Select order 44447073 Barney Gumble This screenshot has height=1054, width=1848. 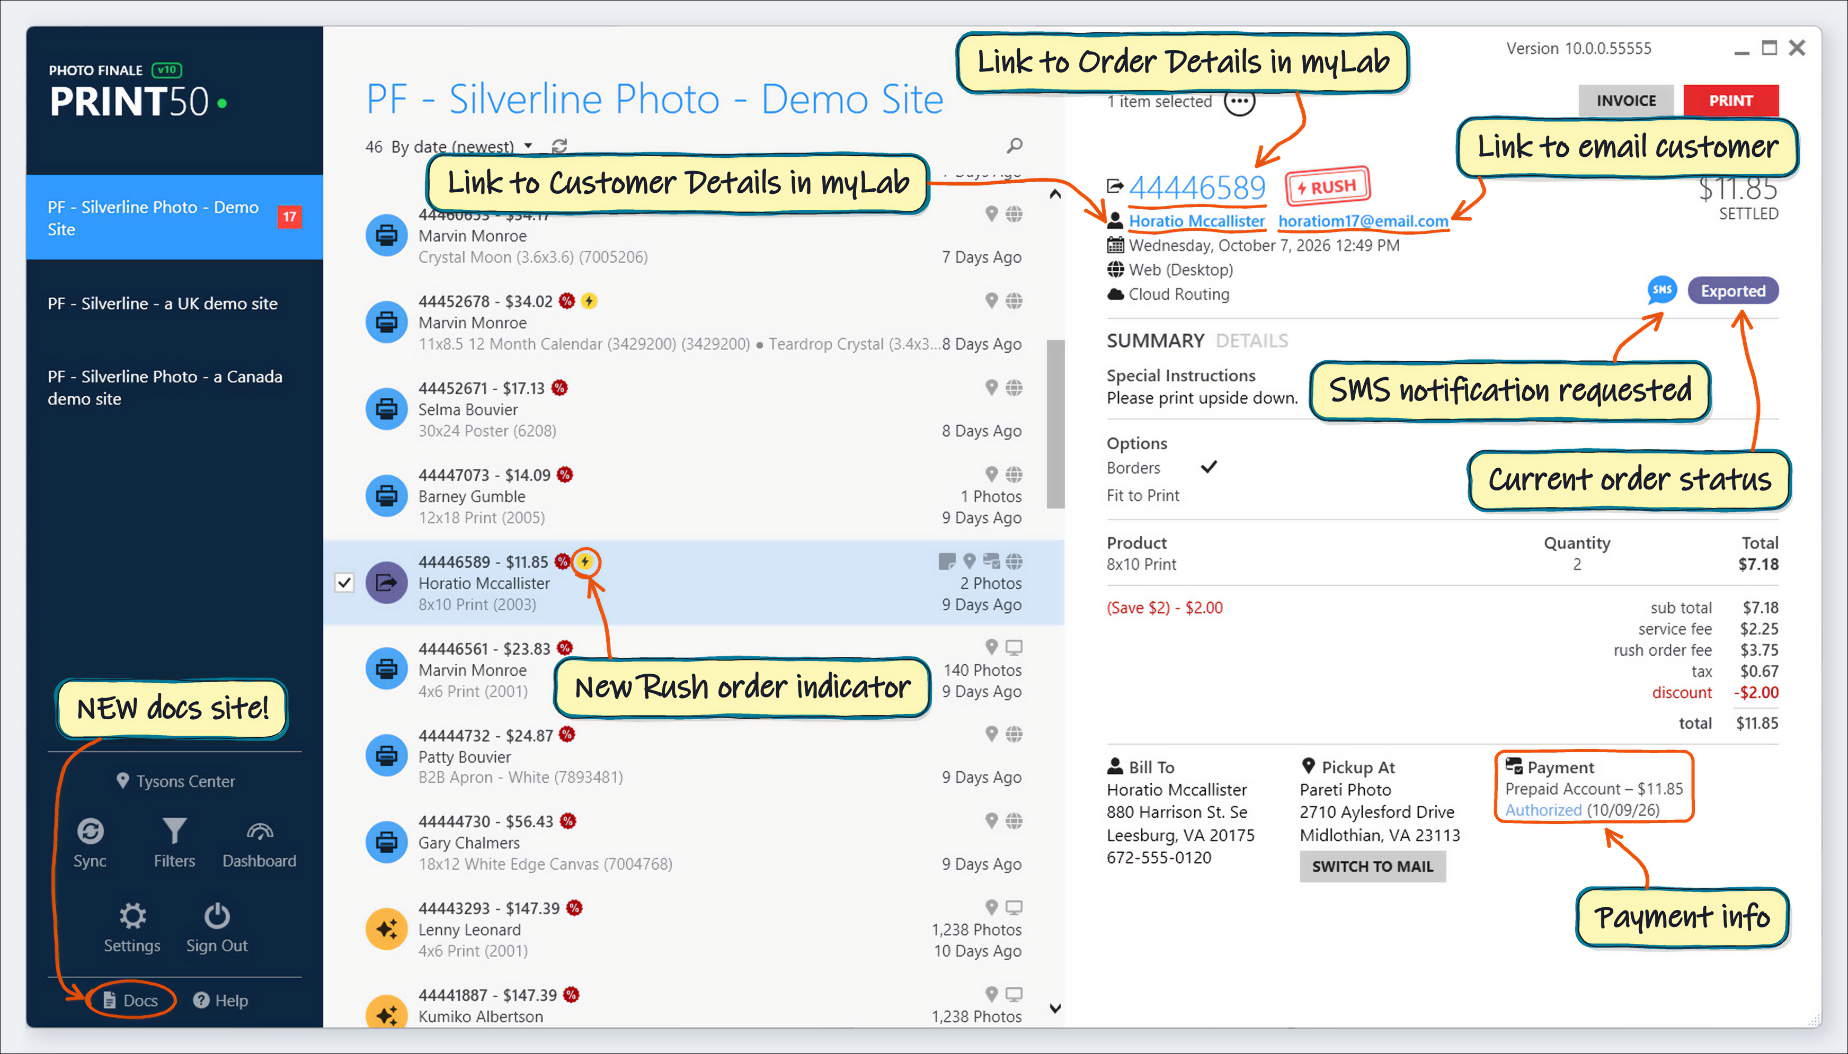[x=693, y=496]
